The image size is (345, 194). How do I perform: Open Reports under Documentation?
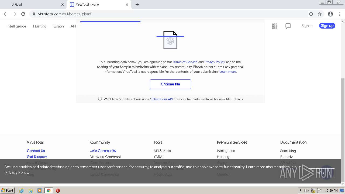[287, 157]
